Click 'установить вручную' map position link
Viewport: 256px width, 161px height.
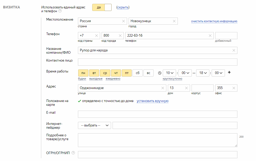point(153,101)
